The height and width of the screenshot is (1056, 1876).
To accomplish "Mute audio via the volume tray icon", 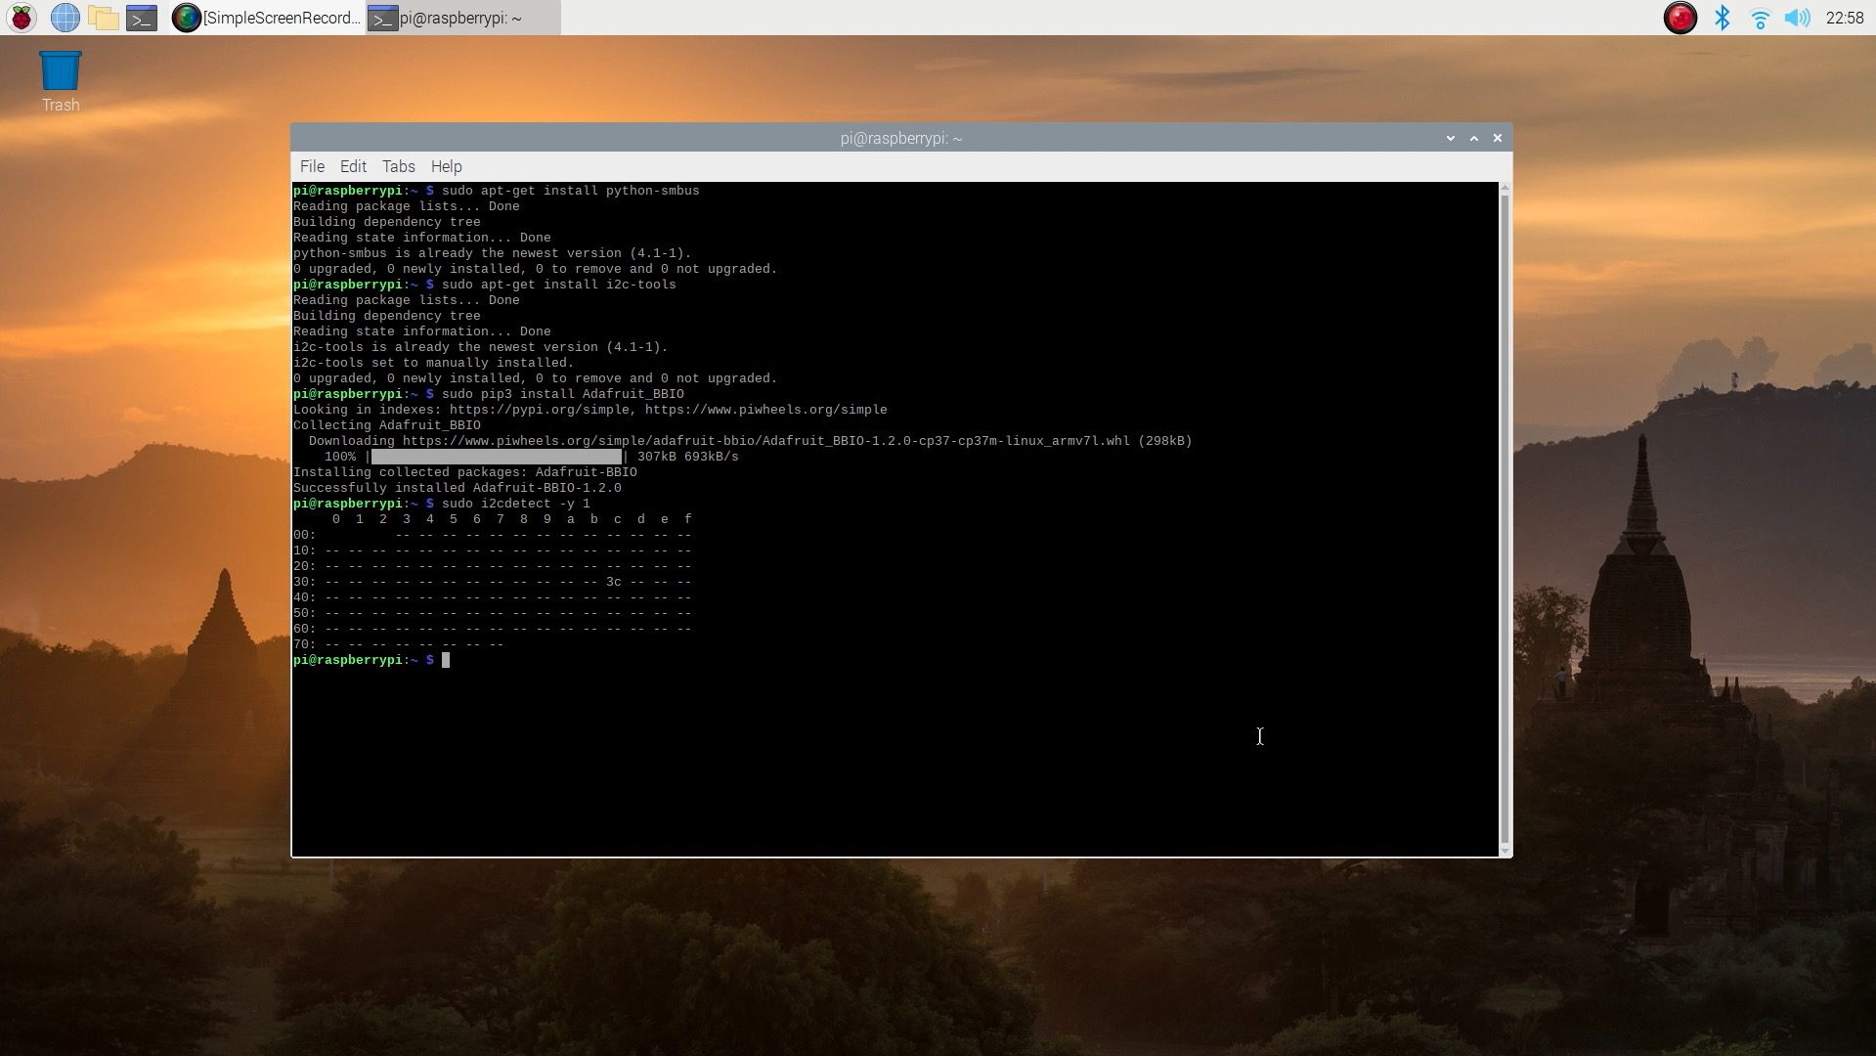I will click(x=1799, y=18).
